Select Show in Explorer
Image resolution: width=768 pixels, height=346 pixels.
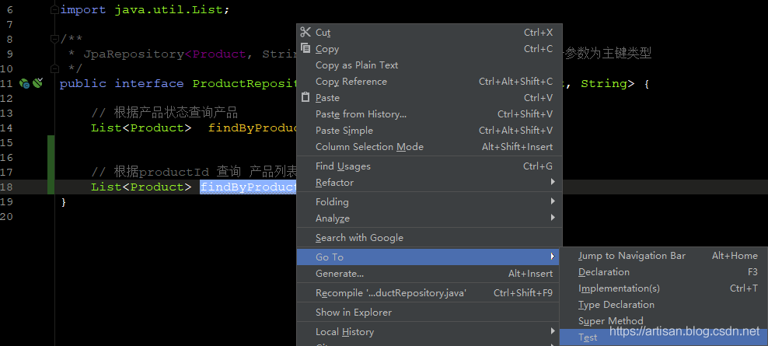[353, 313]
